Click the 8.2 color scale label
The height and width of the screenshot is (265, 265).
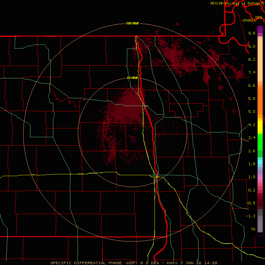click(252, 59)
